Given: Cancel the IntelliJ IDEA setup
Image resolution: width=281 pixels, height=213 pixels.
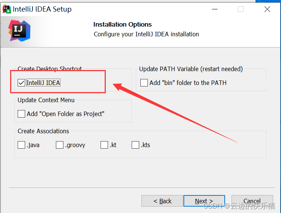Looking at the screenshot, I should pos(252,201).
